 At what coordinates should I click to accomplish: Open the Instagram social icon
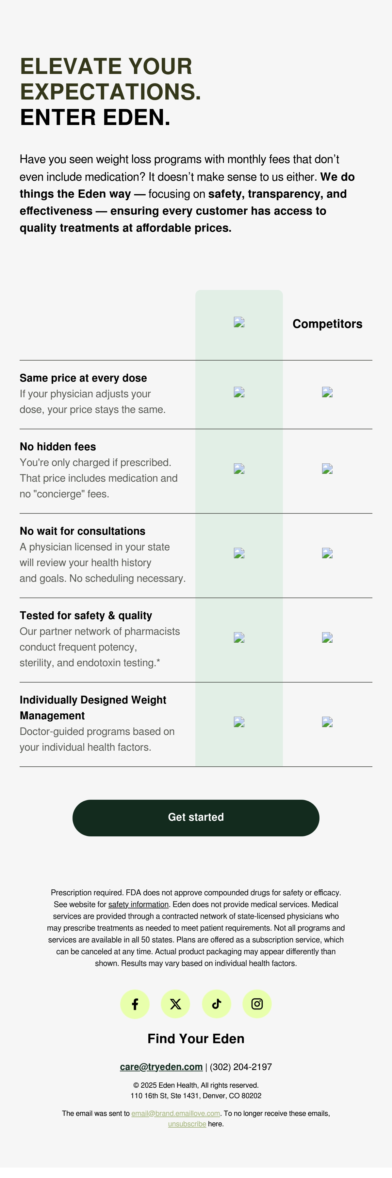tap(257, 1004)
